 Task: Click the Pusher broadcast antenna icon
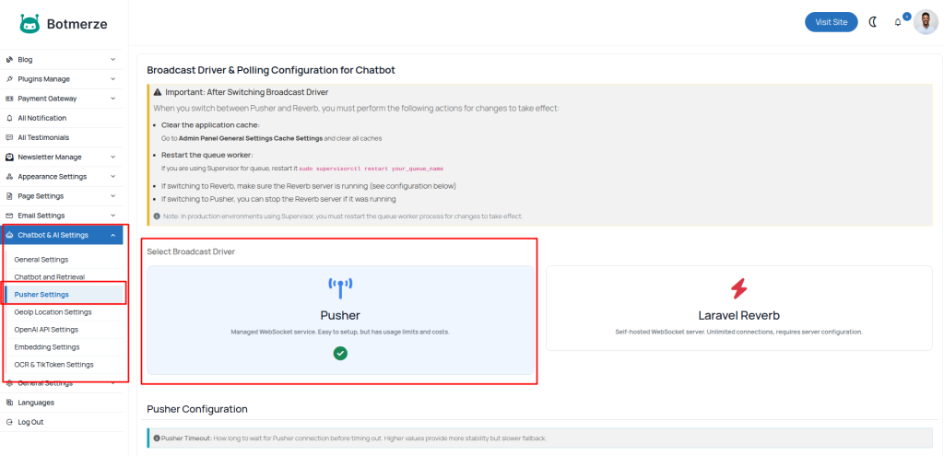(x=340, y=288)
